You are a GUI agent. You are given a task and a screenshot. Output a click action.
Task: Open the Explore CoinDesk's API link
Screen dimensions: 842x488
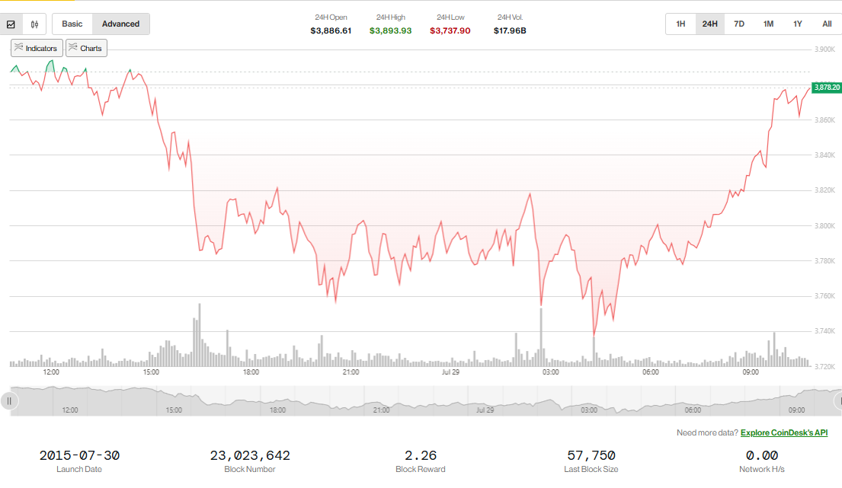point(784,432)
